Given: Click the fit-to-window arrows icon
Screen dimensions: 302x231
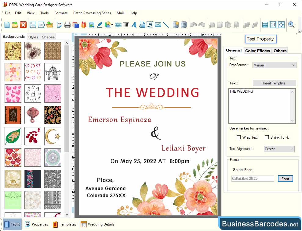Looking at the screenshot, I should point(281,25).
